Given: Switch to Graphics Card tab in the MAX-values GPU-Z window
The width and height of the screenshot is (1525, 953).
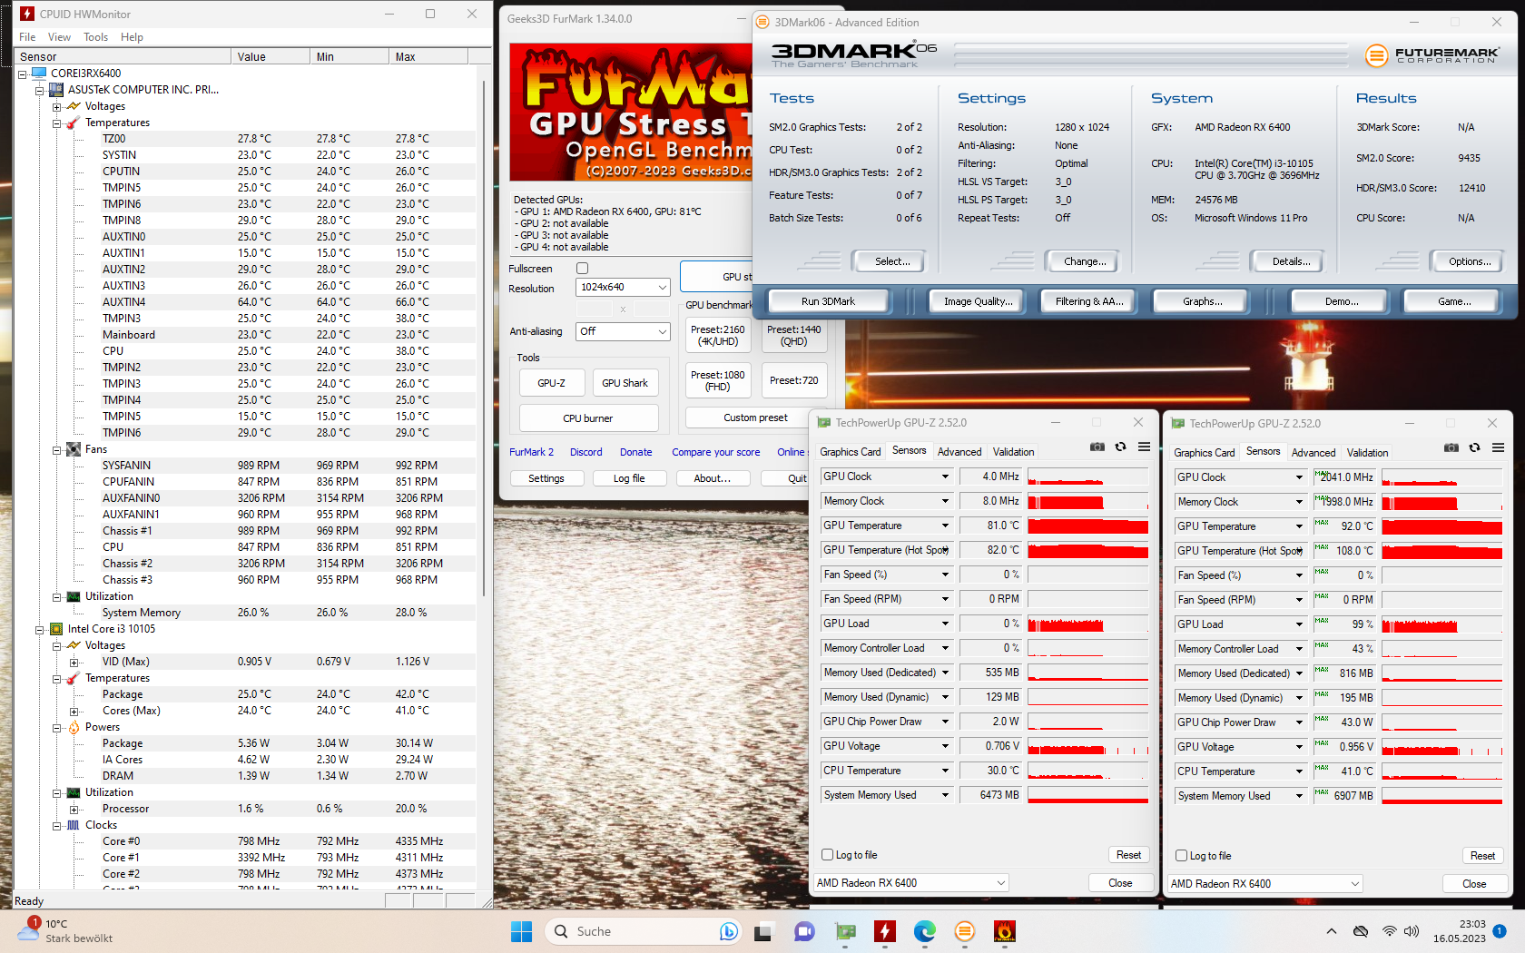Looking at the screenshot, I should [x=1204, y=452].
